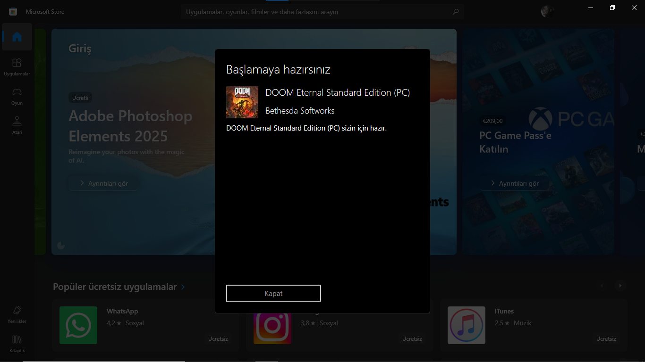This screenshot has width=645, height=362.
Task: Show previous apps with the left carousel arrow
Action: click(x=602, y=286)
